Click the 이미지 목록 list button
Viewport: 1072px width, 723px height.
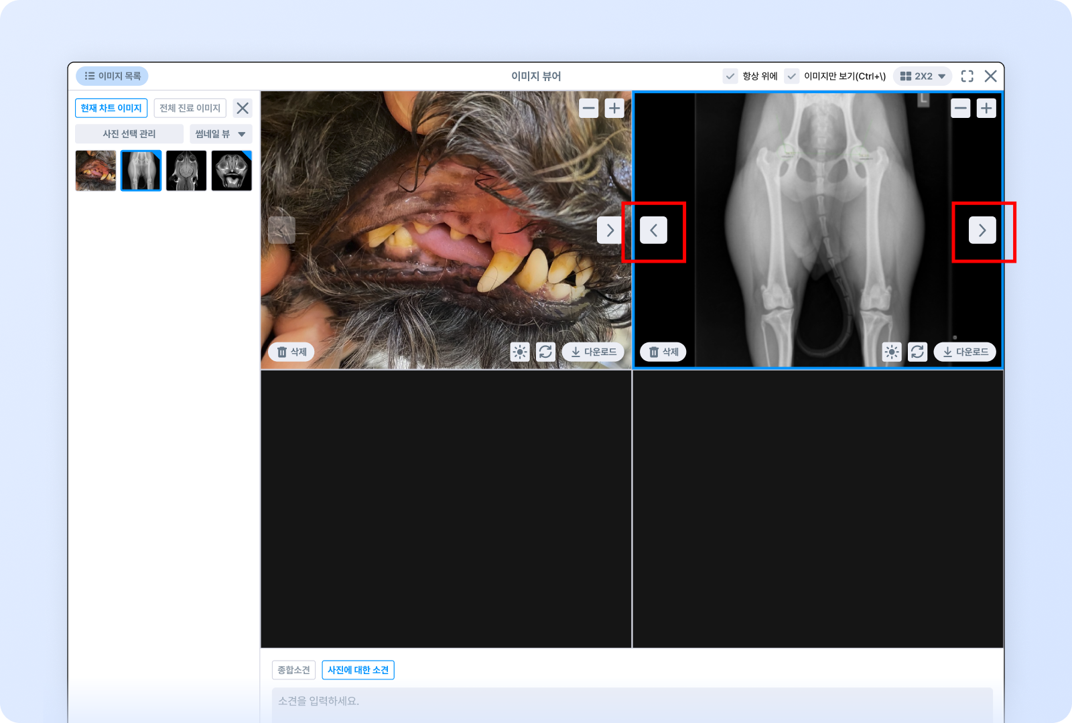pos(112,76)
